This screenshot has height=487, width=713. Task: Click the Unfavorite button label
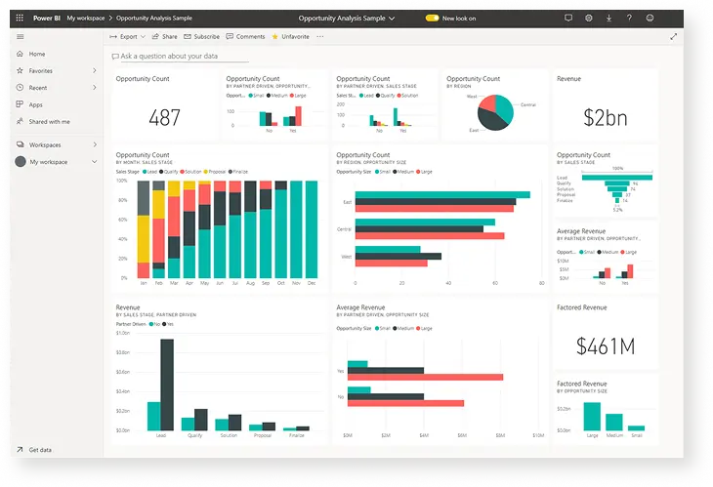[295, 37]
